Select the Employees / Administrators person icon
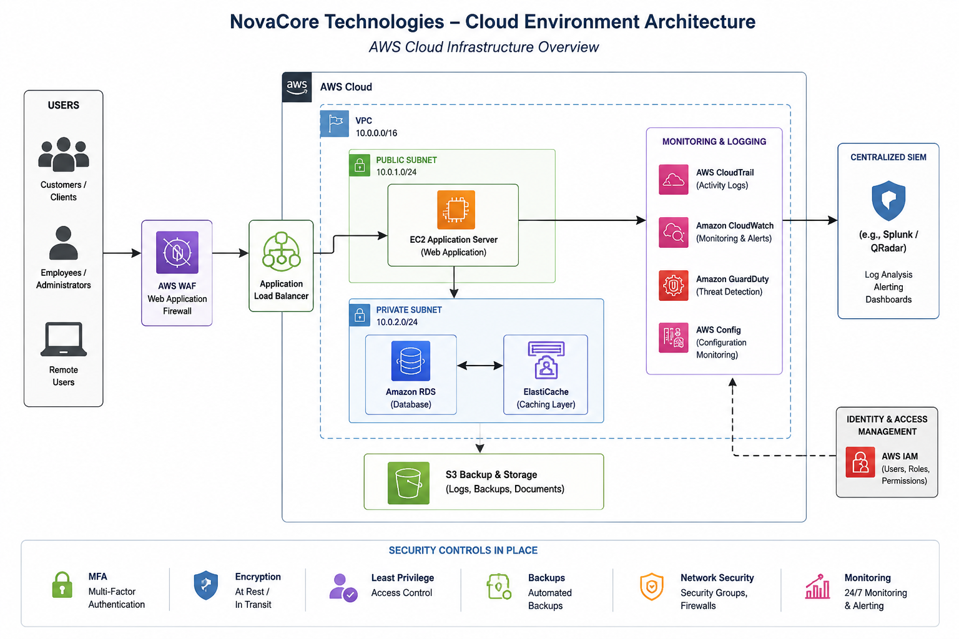This screenshot has height=639, width=959. point(64,243)
